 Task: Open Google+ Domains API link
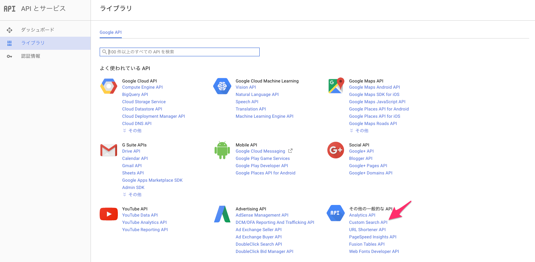pos(371,173)
